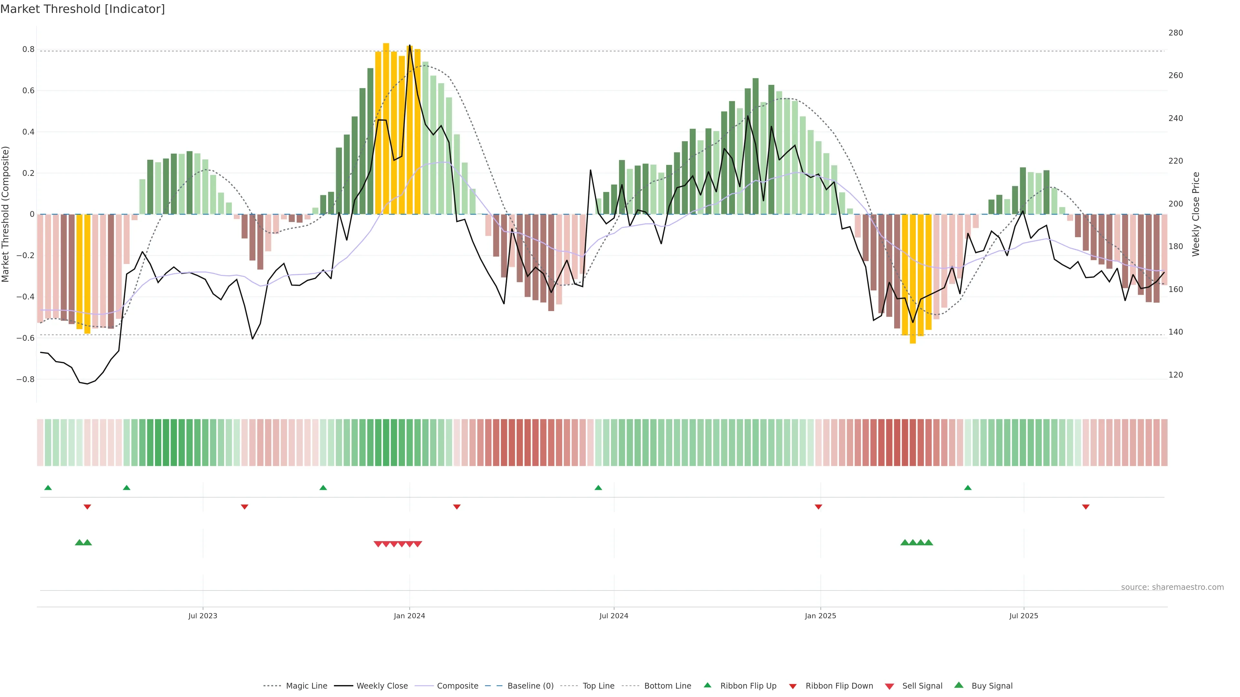The image size is (1240, 697).
Task: Click the first green ribbon flip up marker
Action: pos(48,488)
